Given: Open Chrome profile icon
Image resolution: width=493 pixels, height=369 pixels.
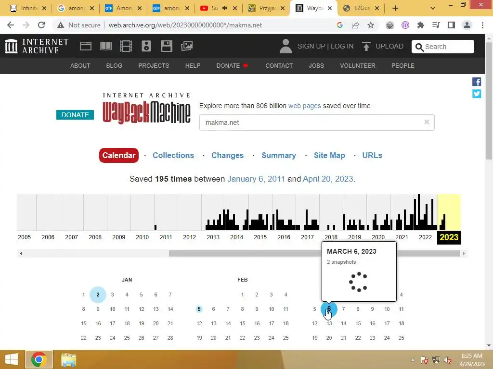Looking at the screenshot, I should [467, 25].
